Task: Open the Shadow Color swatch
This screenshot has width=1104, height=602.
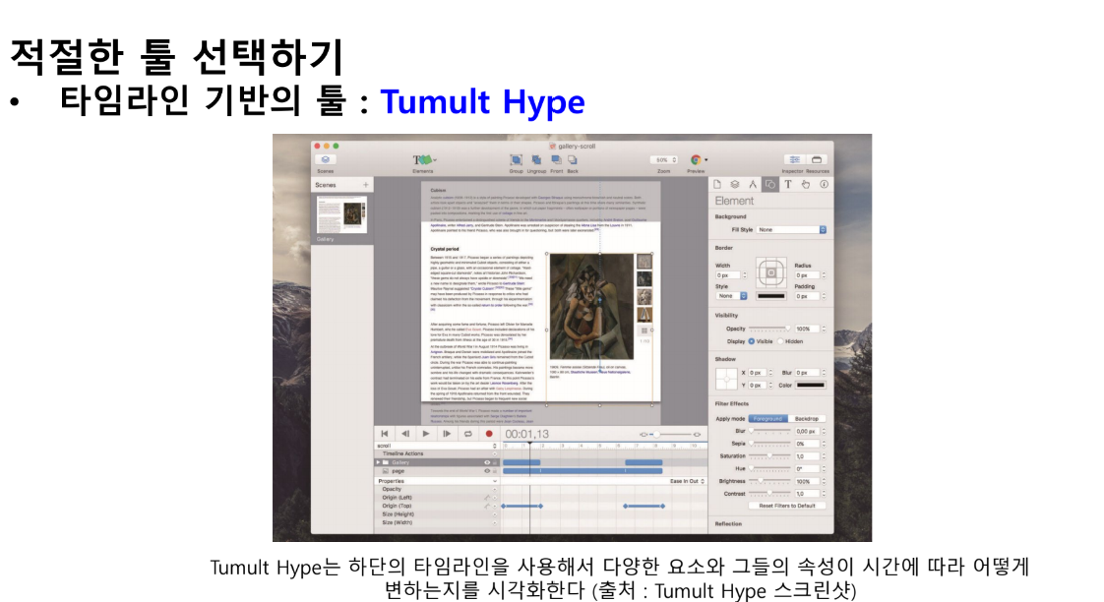Action: (811, 386)
